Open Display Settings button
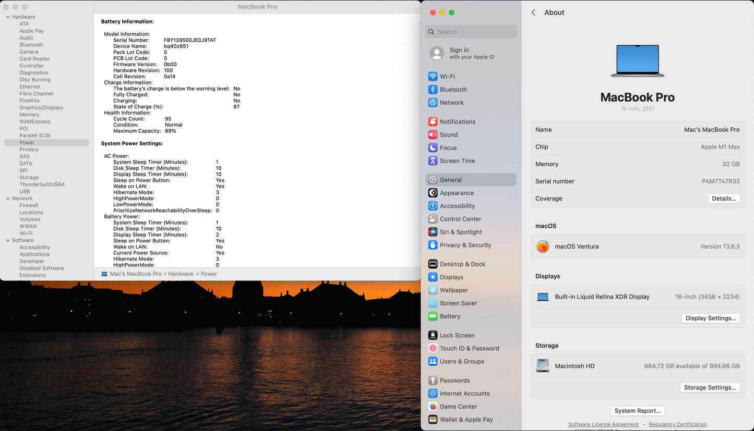 (x=710, y=318)
